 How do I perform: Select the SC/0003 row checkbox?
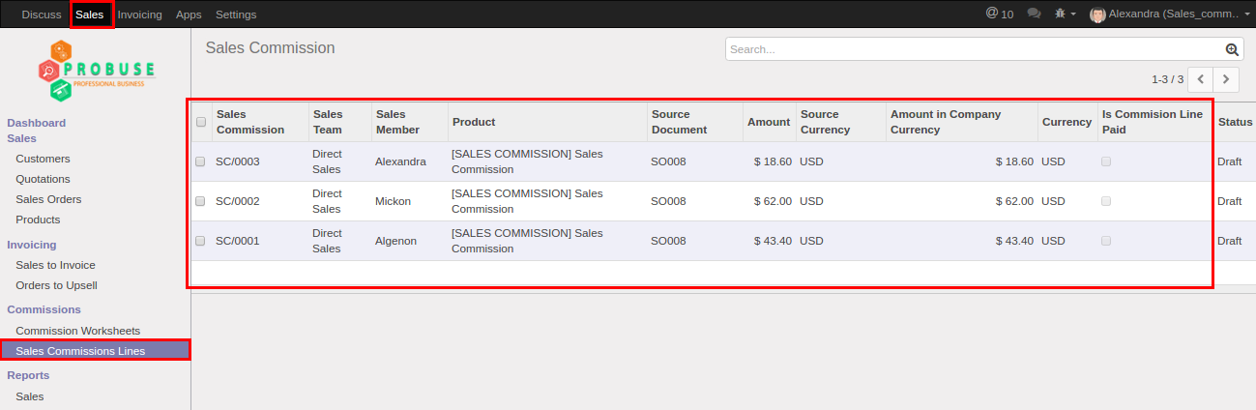tap(200, 161)
